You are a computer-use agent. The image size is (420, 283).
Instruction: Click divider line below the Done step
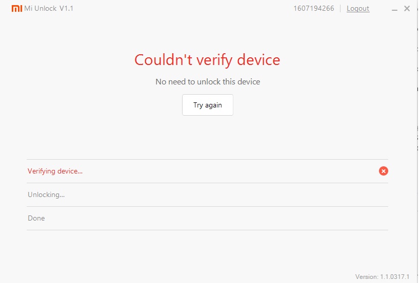(207, 230)
